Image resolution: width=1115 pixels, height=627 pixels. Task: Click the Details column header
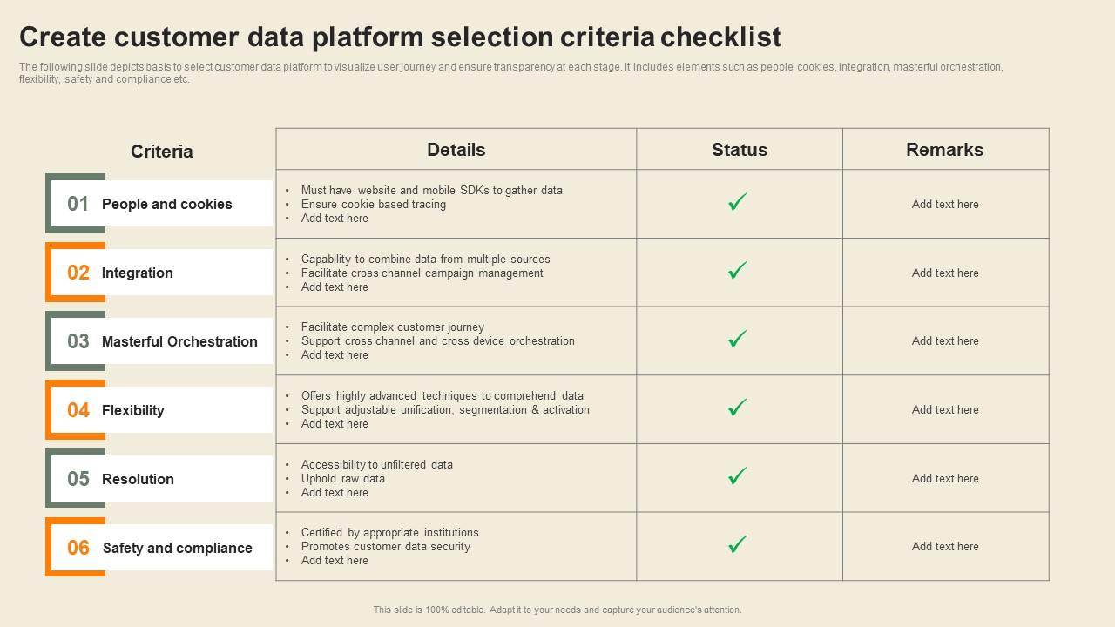pos(456,150)
